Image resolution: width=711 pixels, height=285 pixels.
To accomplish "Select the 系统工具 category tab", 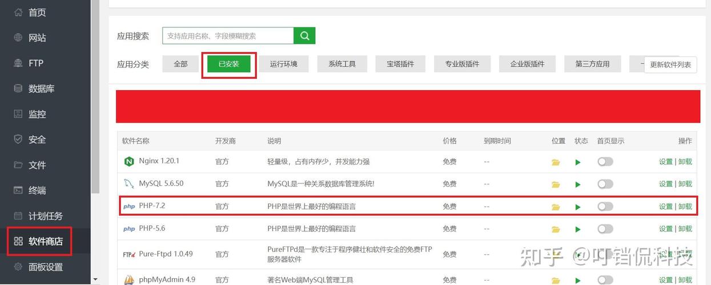I will pos(342,64).
